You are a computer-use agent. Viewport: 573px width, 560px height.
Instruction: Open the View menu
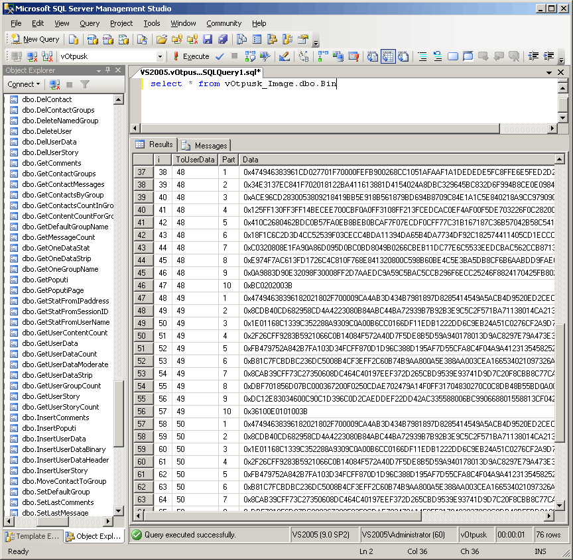62,23
